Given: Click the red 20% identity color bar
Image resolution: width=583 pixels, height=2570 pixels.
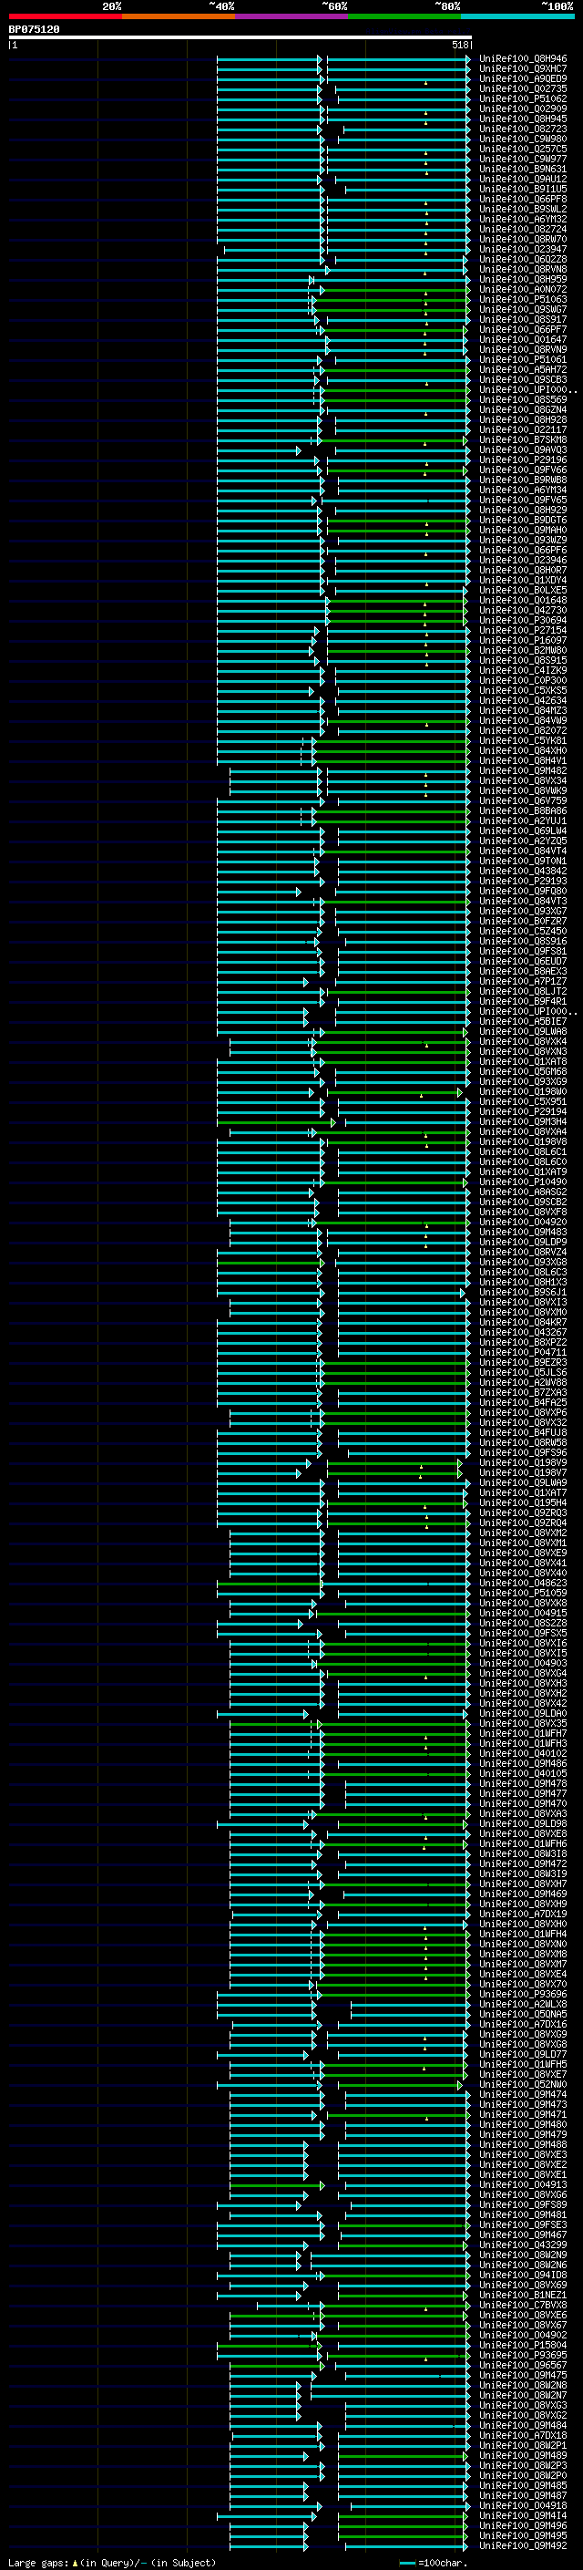Looking at the screenshot, I should tap(65, 16).
